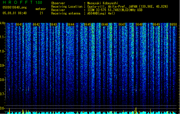
Task: Click the 0650 time marker
Action: coord(173,25)
